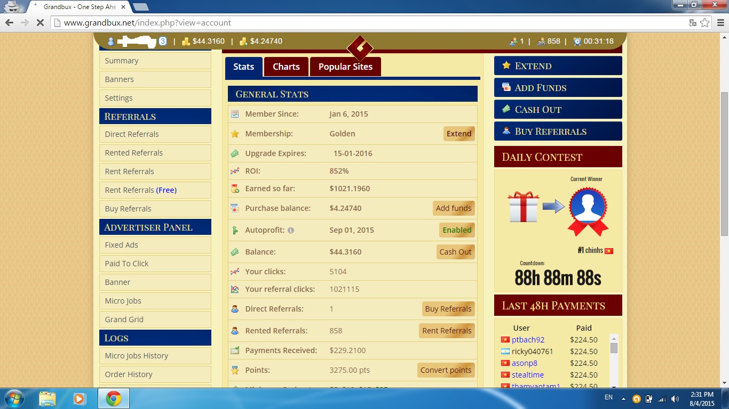Open a new Chrome tab

(x=140, y=7)
